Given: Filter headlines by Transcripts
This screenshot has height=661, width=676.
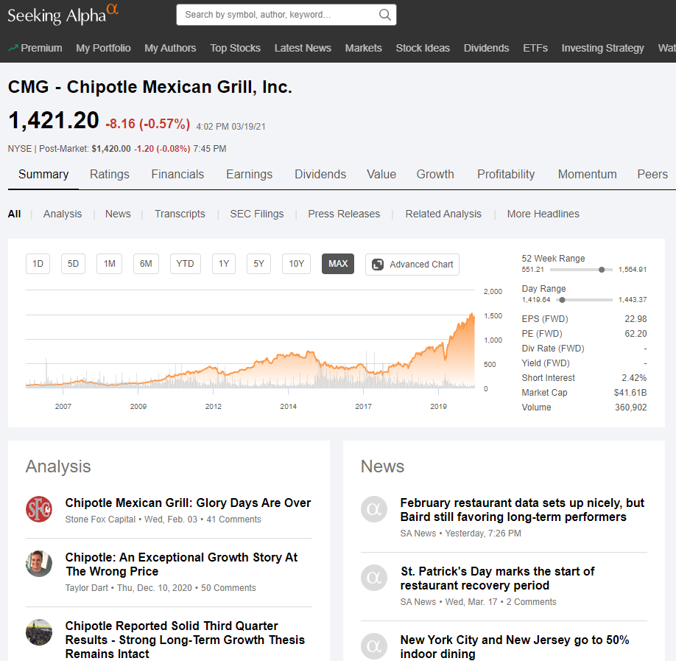Looking at the screenshot, I should 180,214.
